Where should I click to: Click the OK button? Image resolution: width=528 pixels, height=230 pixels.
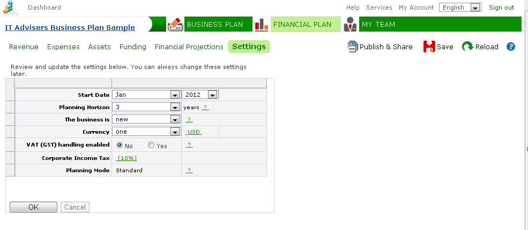pos(33,207)
